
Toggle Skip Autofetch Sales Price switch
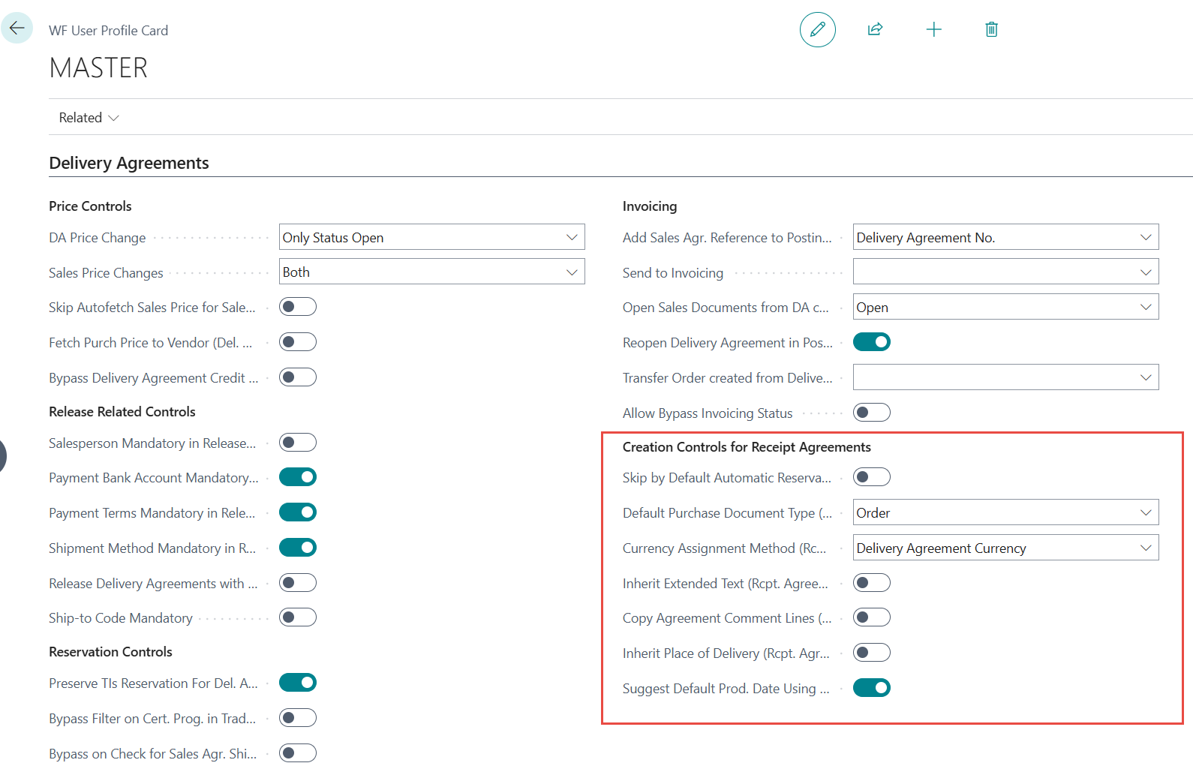point(298,307)
